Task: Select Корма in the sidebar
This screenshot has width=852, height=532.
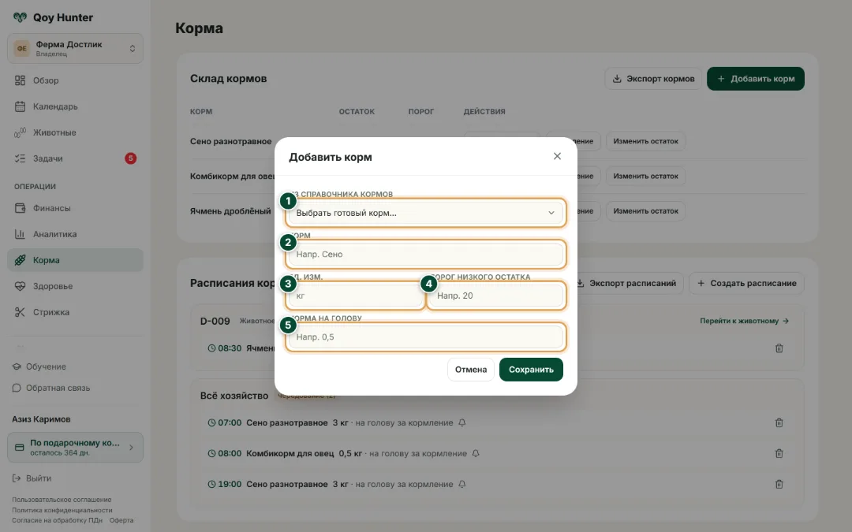Action: (x=75, y=260)
